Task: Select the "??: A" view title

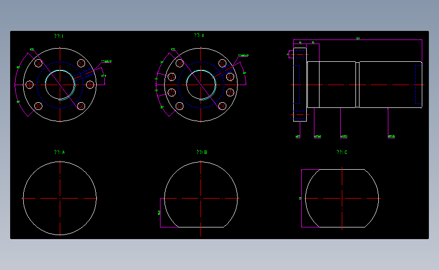Action: click(x=59, y=152)
